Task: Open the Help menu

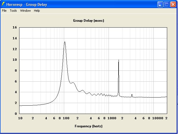Action: point(37,11)
